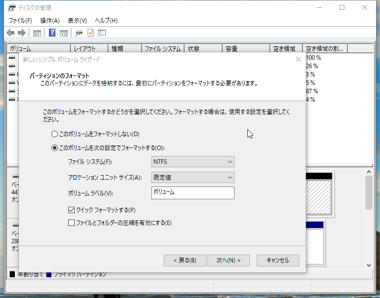Click drive icon in the 87 % row
This screenshot has height=298, width=380.
(x=12, y=91)
